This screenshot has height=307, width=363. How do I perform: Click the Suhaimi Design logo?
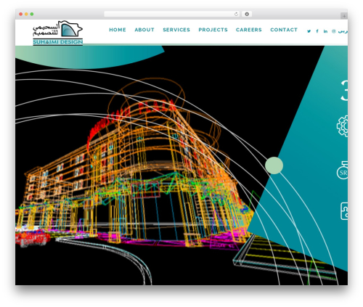58,33
